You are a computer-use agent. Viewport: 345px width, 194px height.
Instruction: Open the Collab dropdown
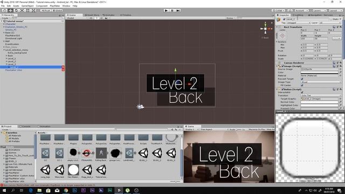pos(278,10)
